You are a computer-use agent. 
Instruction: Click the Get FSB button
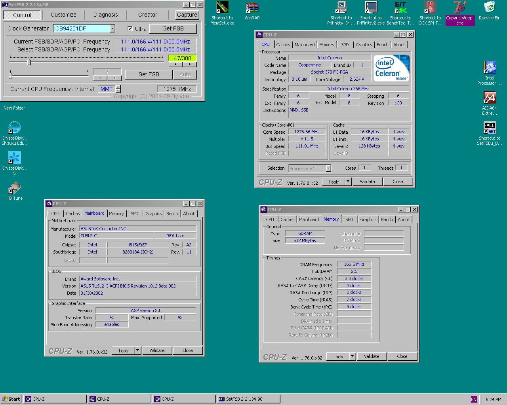tap(173, 28)
